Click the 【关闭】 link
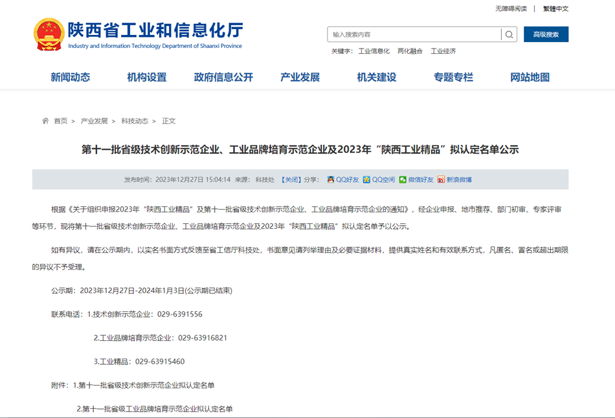This screenshot has height=418, width=615. (291, 180)
